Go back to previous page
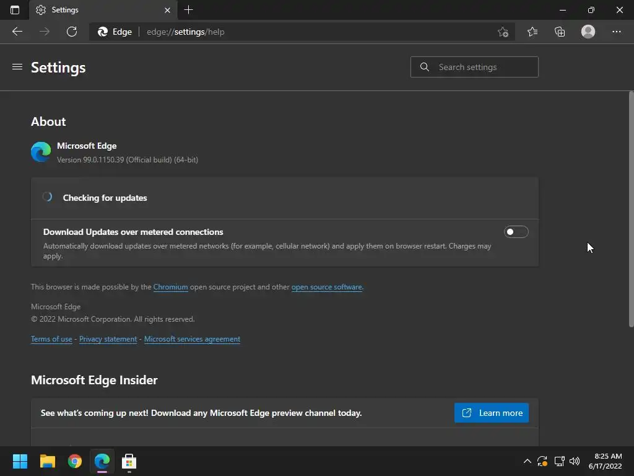Viewport: 634px width, 476px height. (x=17, y=32)
